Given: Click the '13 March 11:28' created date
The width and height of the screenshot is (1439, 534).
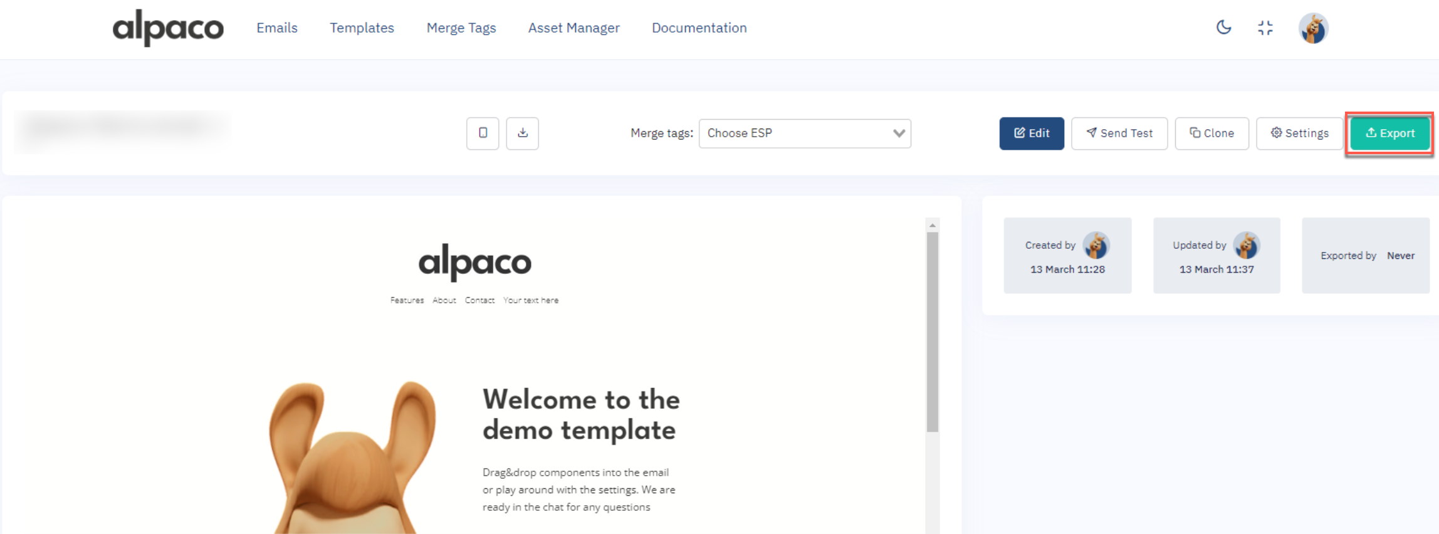Looking at the screenshot, I should point(1067,269).
